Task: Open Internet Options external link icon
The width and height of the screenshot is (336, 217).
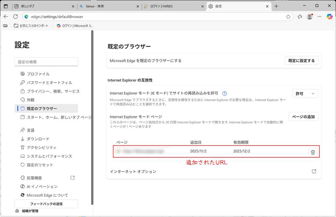Action: click(x=314, y=171)
